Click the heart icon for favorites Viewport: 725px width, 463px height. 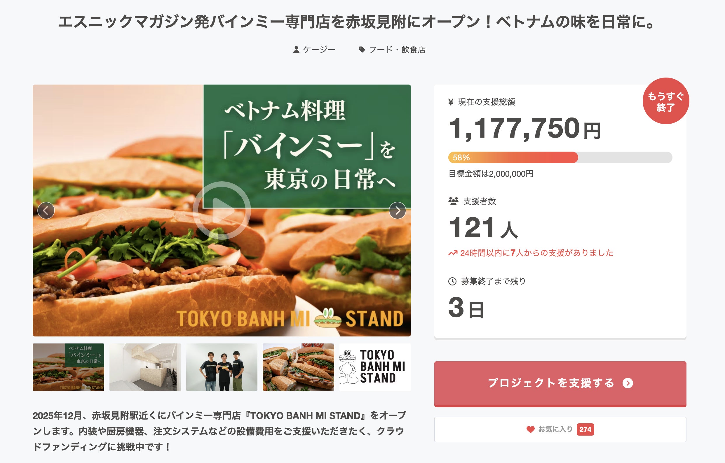(530, 429)
